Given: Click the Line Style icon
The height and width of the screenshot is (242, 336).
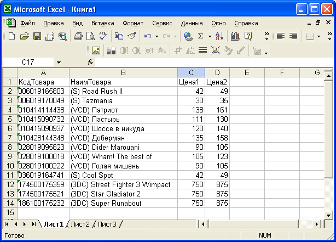Looking at the screenshot, I should point(202,50).
